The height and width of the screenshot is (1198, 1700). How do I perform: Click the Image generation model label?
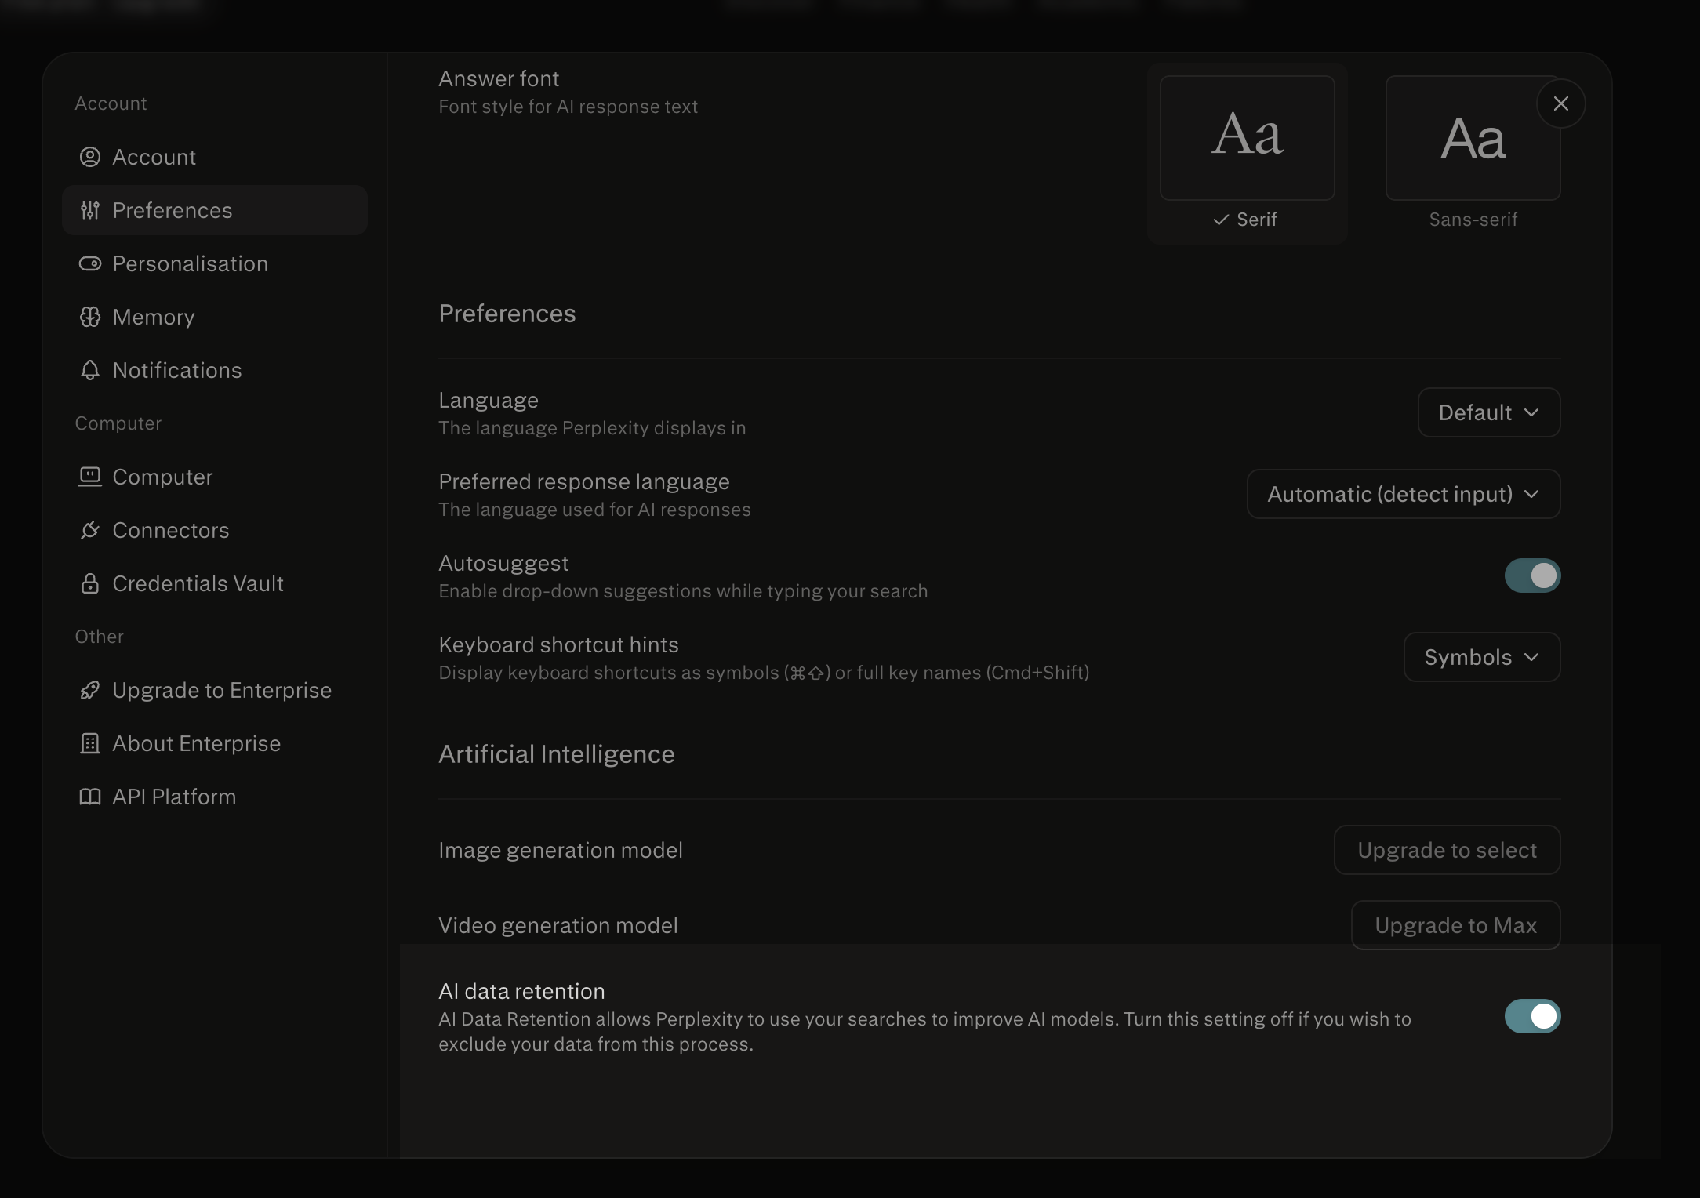[x=561, y=850]
